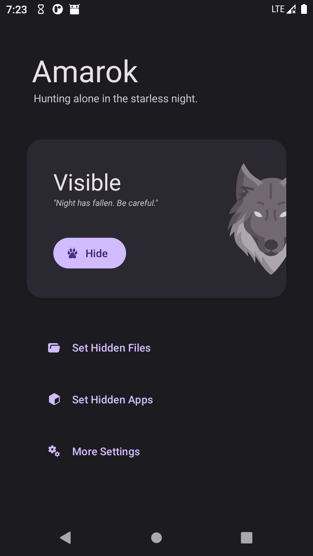Tap the recent apps square button
The height and width of the screenshot is (556, 313).
point(247,538)
